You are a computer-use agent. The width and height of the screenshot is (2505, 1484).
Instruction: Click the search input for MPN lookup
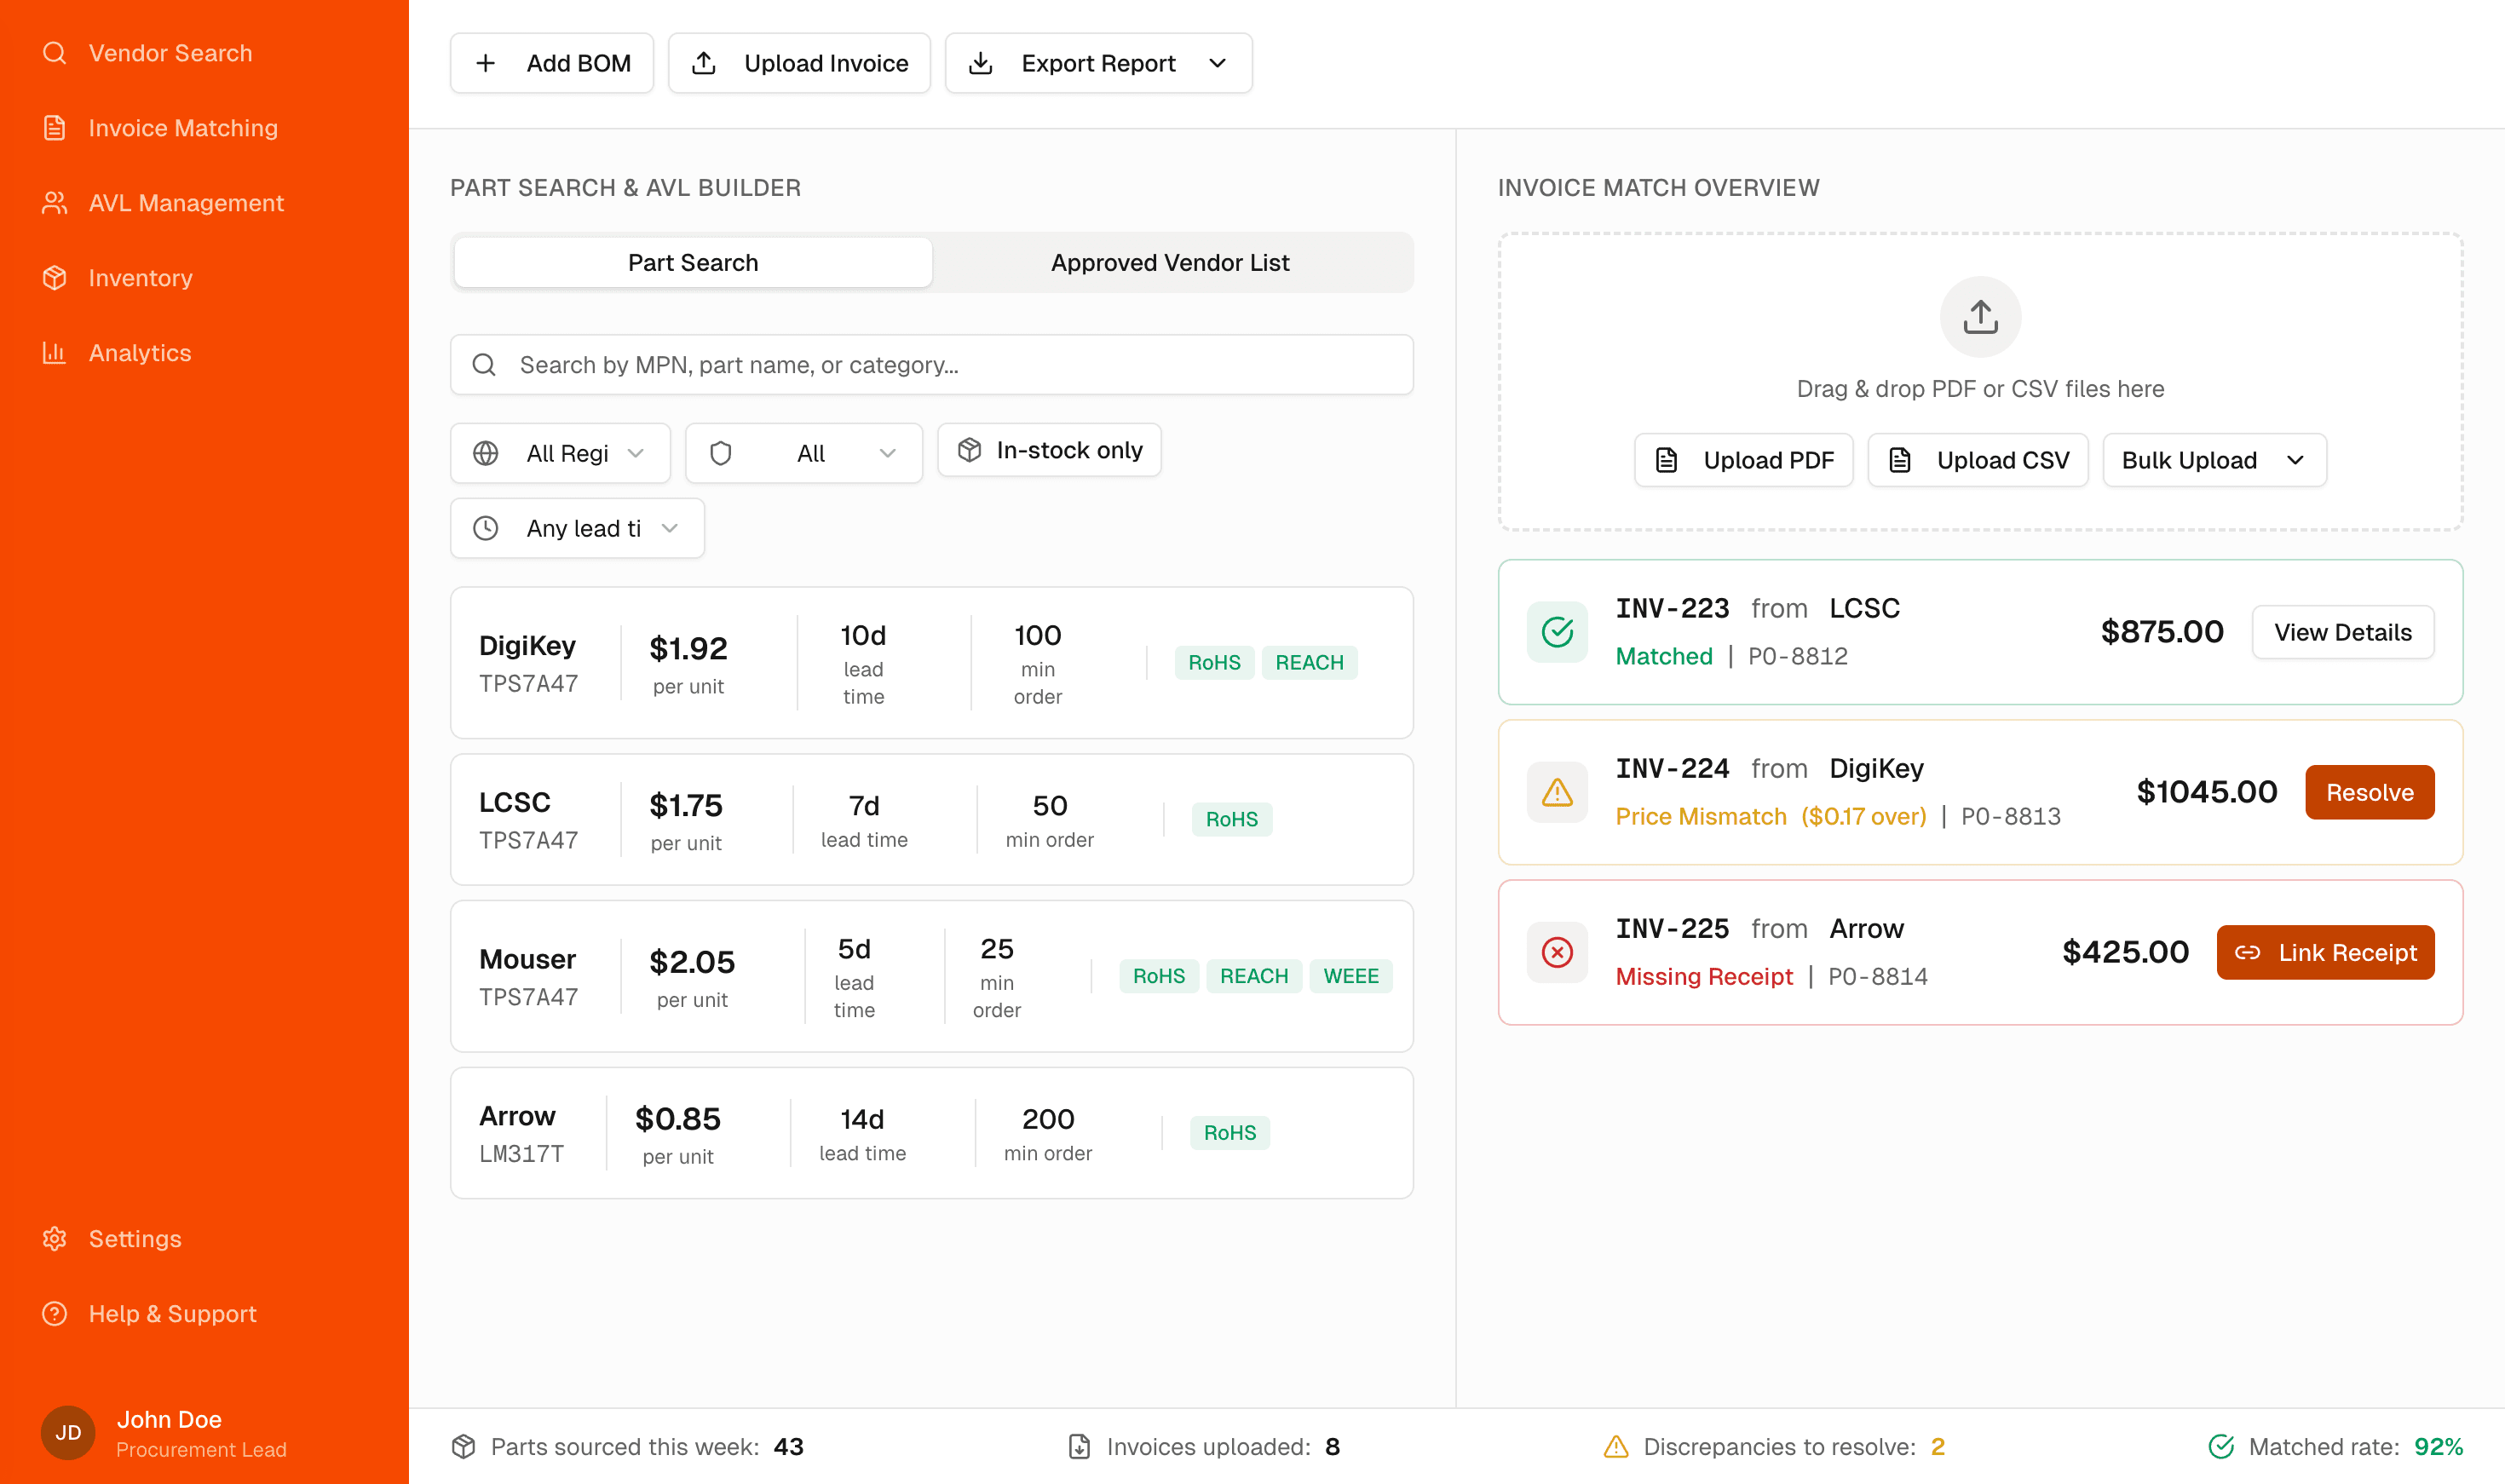pyautogui.click(x=930, y=364)
